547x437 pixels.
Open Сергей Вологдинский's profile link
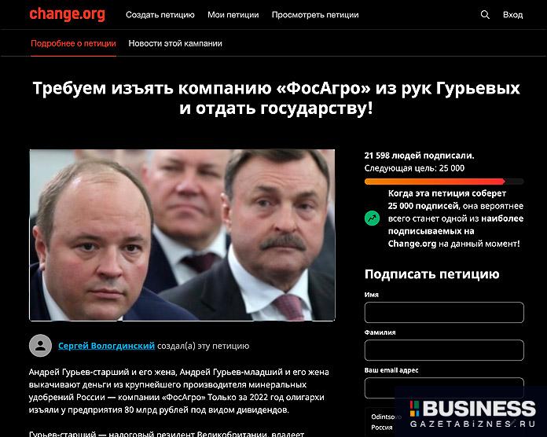[106, 346]
